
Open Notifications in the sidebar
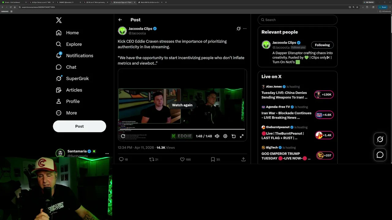(74, 56)
